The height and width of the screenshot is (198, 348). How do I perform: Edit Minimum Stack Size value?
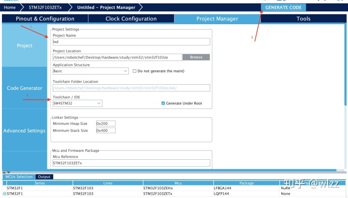pyautogui.click(x=106, y=130)
